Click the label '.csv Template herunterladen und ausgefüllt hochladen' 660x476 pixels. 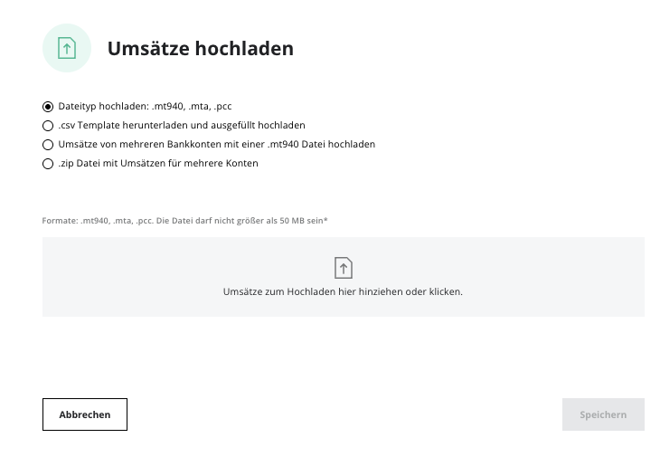tap(182, 125)
